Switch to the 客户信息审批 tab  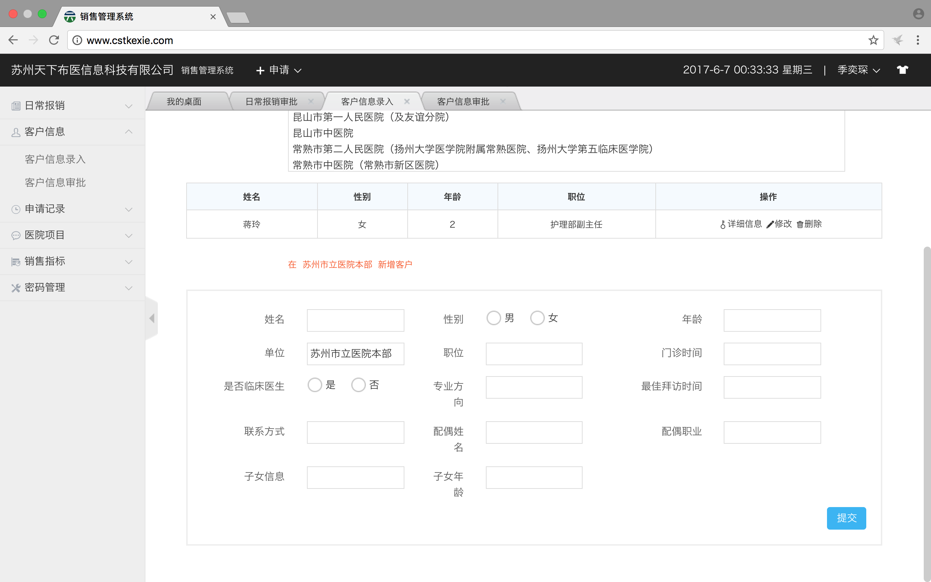(x=463, y=101)
